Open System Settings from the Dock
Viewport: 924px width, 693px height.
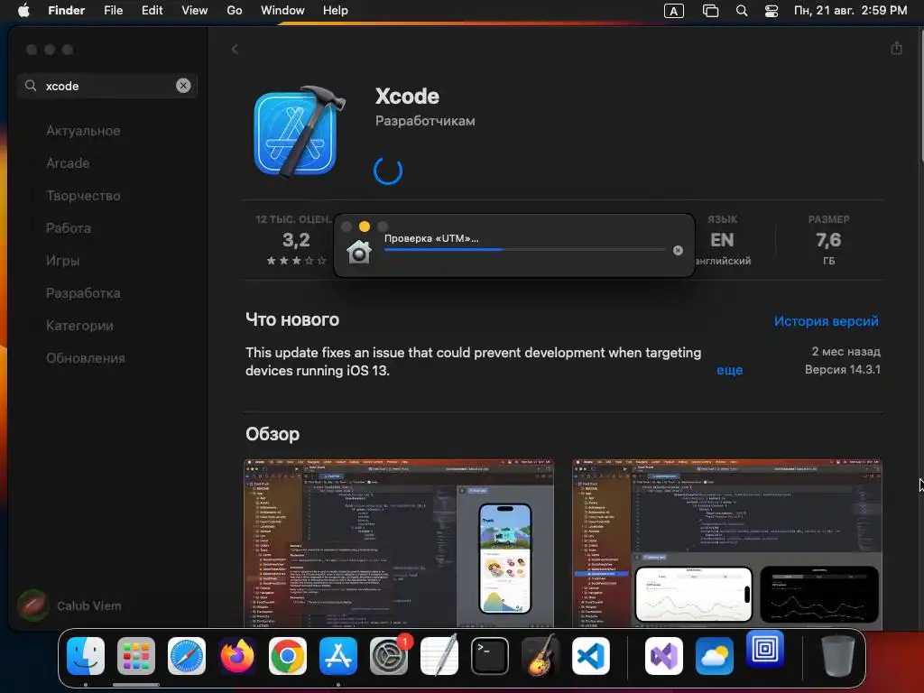tap(389, 655)
